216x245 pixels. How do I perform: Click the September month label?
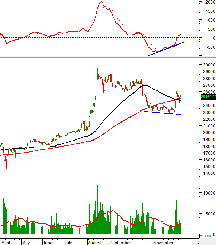(120, 243)
